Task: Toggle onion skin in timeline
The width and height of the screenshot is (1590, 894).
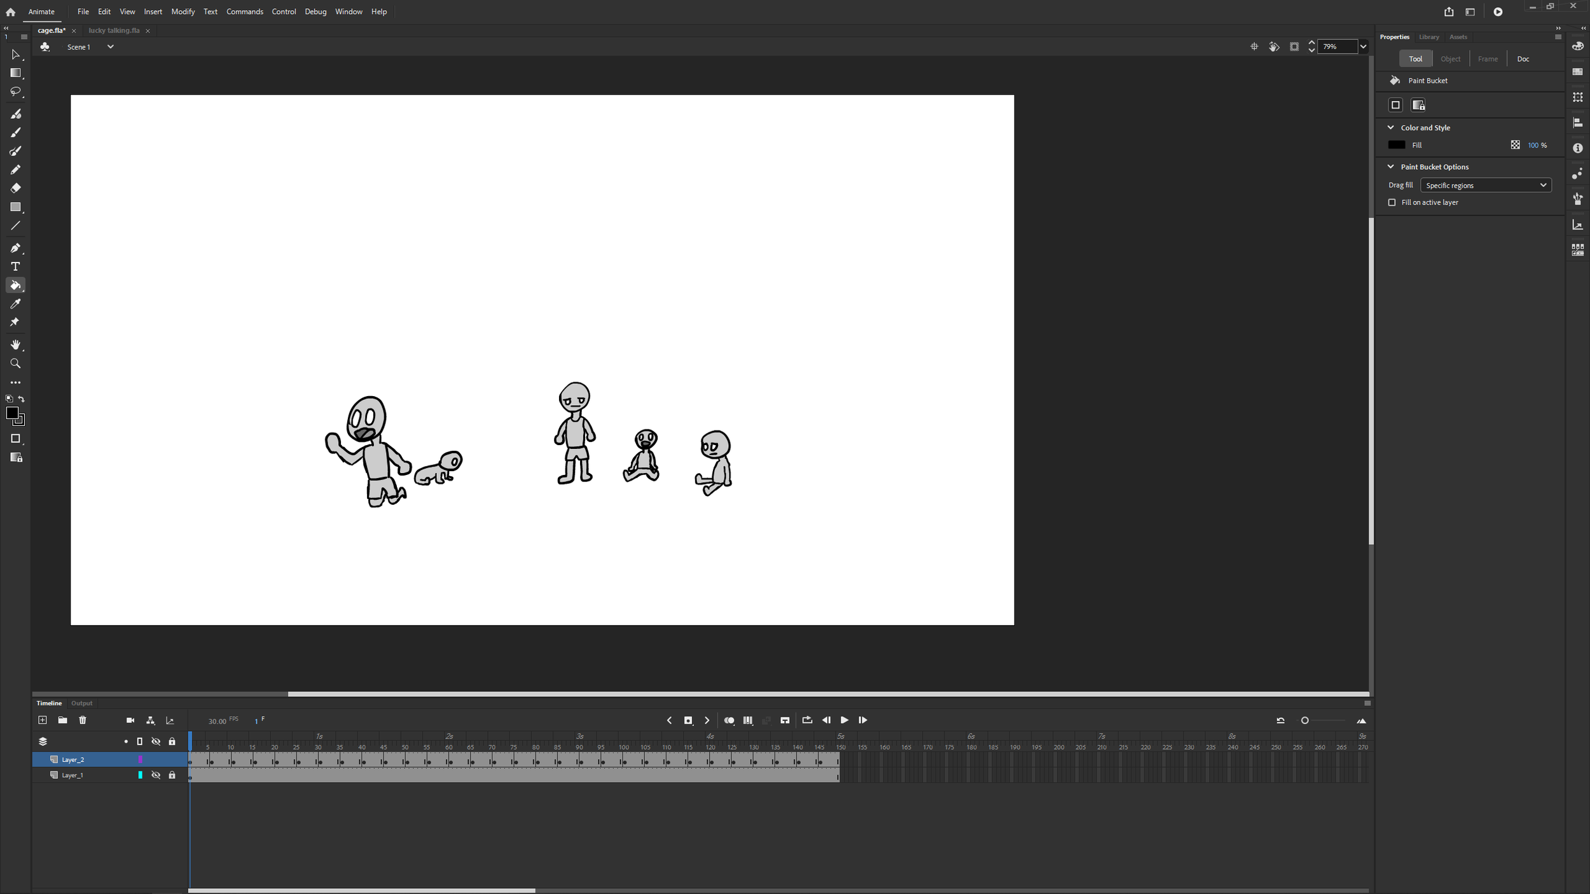Action: [729, 720]
